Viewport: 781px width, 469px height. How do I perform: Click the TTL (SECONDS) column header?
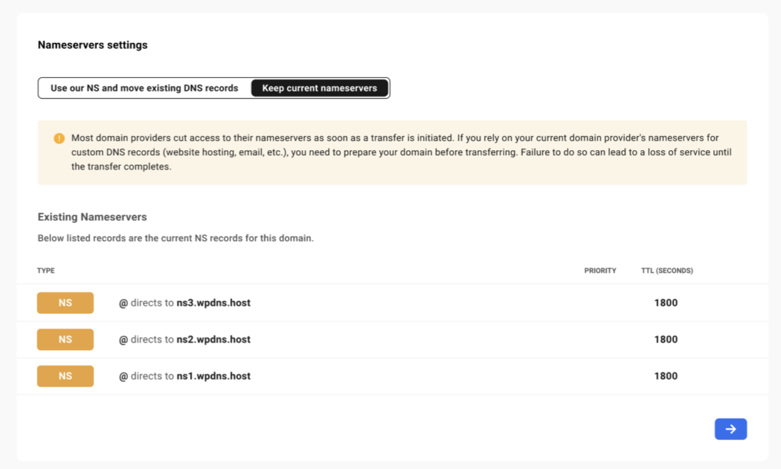[666, 271]
